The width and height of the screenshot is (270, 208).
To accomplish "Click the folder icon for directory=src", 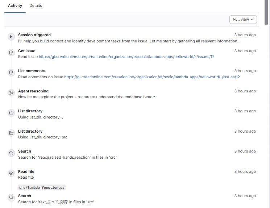I will point(11,133).
